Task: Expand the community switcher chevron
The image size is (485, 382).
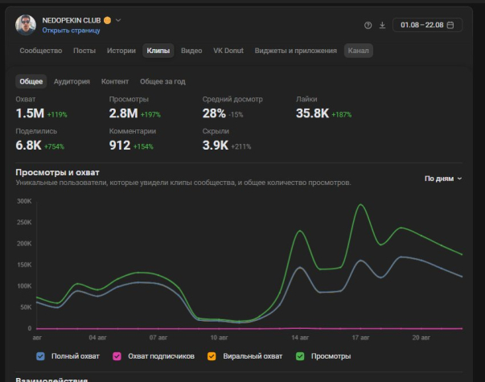Action: click(x=118, y=20)
